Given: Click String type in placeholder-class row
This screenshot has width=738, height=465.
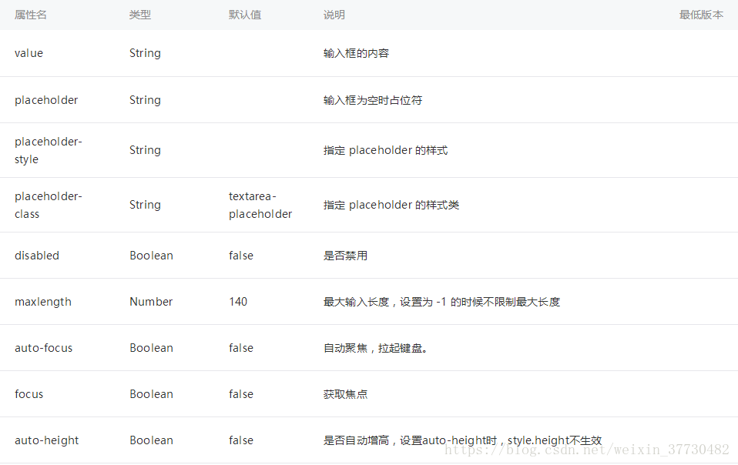Looking at the screenshot, I should (145, 205).
